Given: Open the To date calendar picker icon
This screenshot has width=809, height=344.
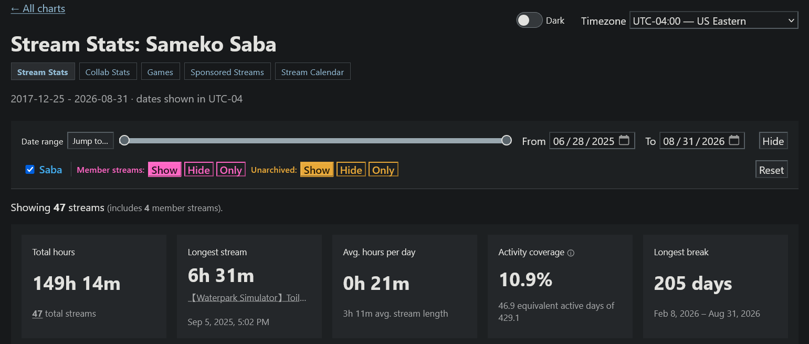Looking at the screenshot, I should pyautogui.click(x=734, y=141).
